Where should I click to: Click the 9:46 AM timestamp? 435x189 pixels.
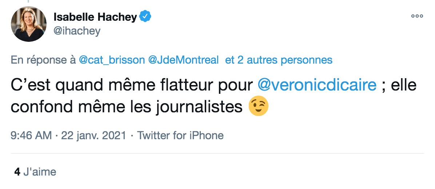[31, 136]
